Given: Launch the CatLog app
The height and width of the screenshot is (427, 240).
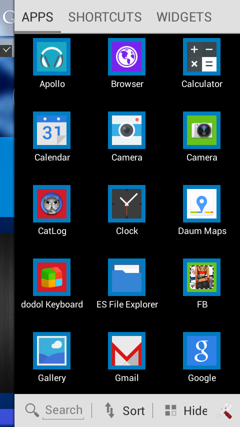Looking at the screenshot, I should (52, 203).
